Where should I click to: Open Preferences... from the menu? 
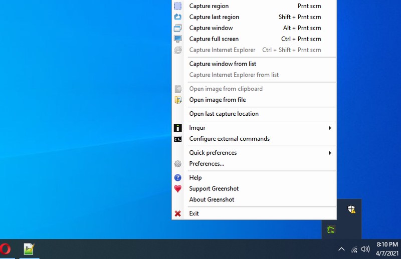[x=207, y=164]
